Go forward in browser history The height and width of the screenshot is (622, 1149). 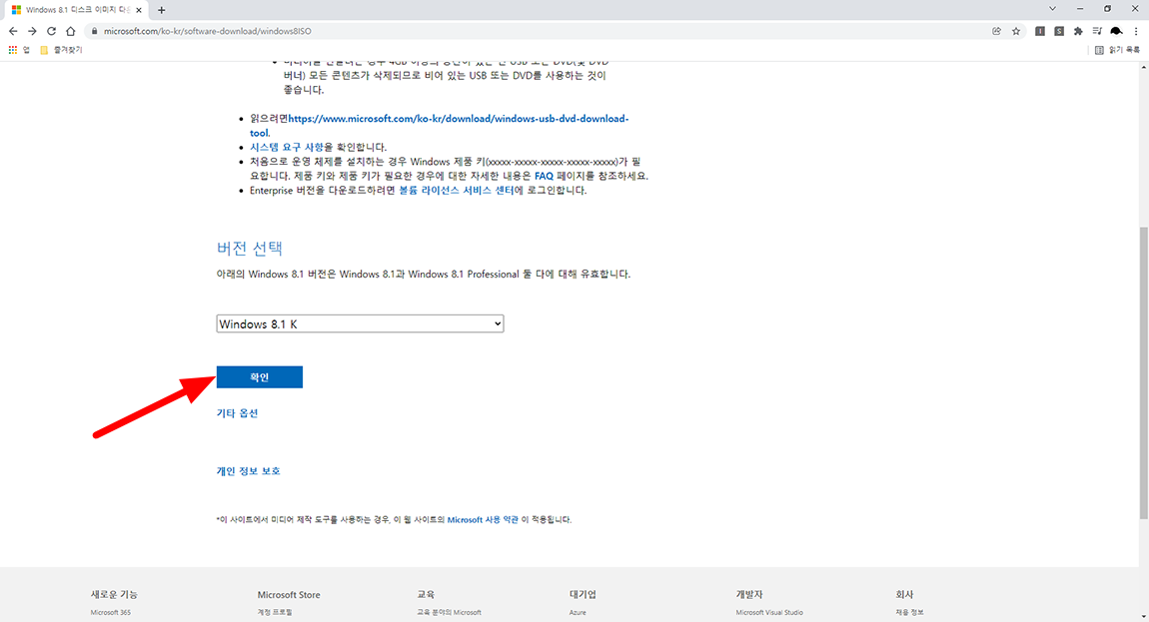tap(32, 32)
